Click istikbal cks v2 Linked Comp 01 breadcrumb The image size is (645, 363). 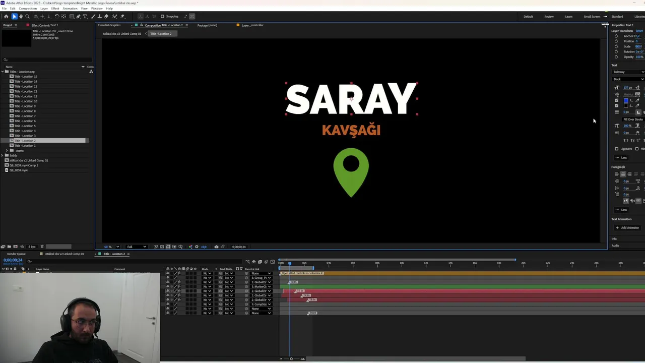pyautogui.click(x=122, y=34)
